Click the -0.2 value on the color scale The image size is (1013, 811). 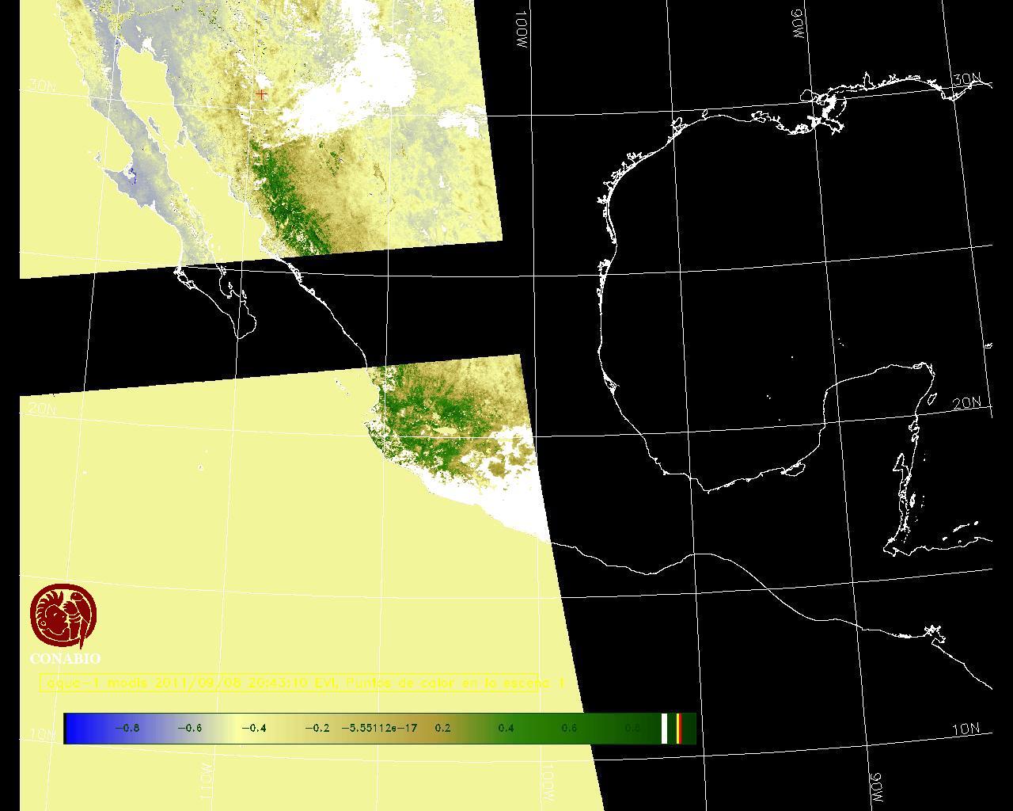[x=317, y=728]
